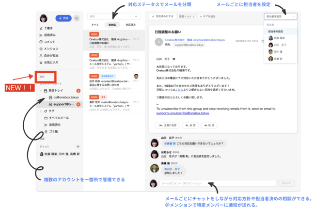Expand the タグ section in sidebar
Viewport: 315px width, 209px height.
tap(40, 111)
